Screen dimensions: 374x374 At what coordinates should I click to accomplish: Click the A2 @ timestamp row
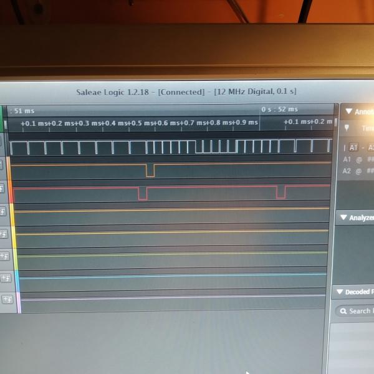(358, 171)
